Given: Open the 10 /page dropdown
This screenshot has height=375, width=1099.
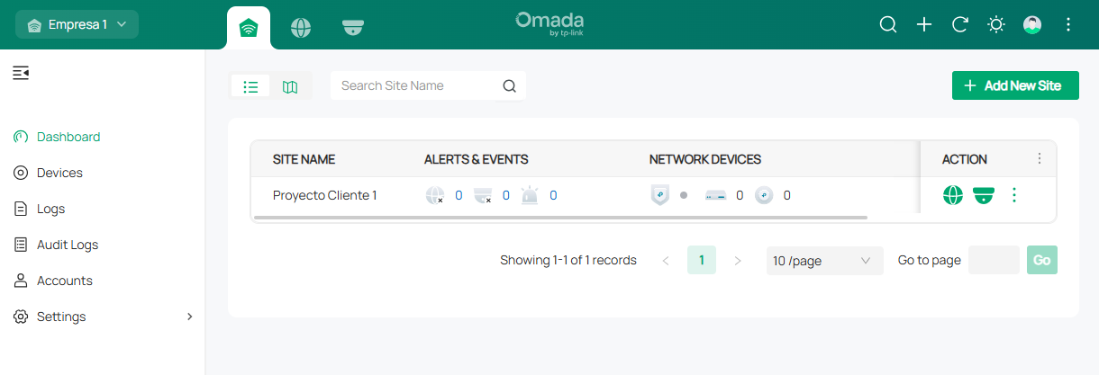Looking at the screenshot, I should 824,261.
